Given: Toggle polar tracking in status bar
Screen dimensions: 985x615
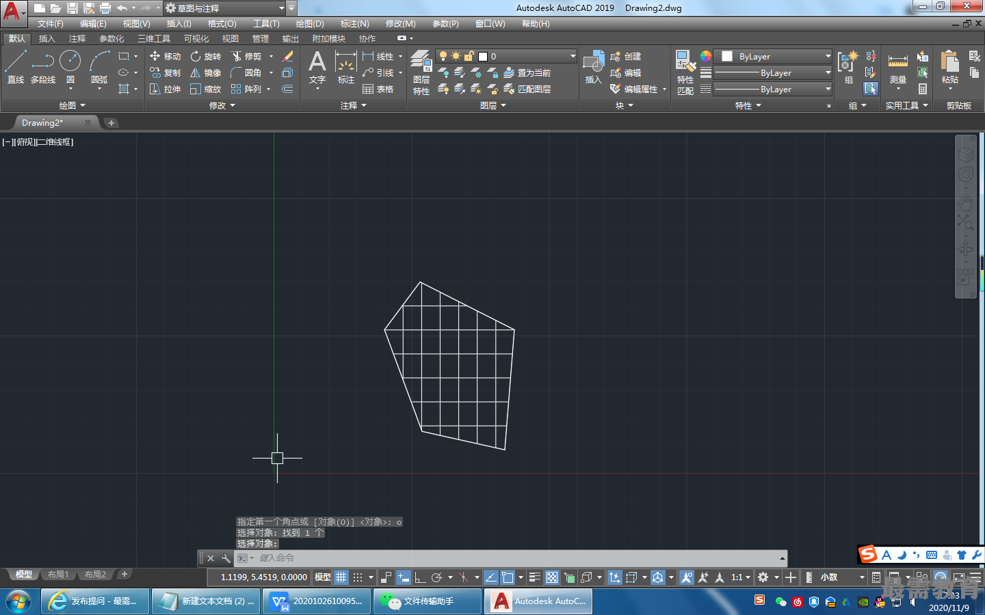Looking at the screenshot, I should tap(437, 577).
